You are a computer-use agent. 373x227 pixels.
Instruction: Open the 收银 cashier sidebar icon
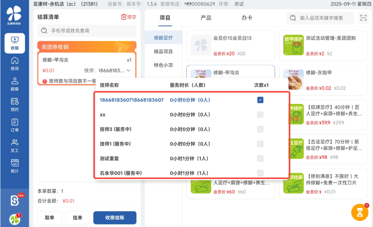coord(14,42)
